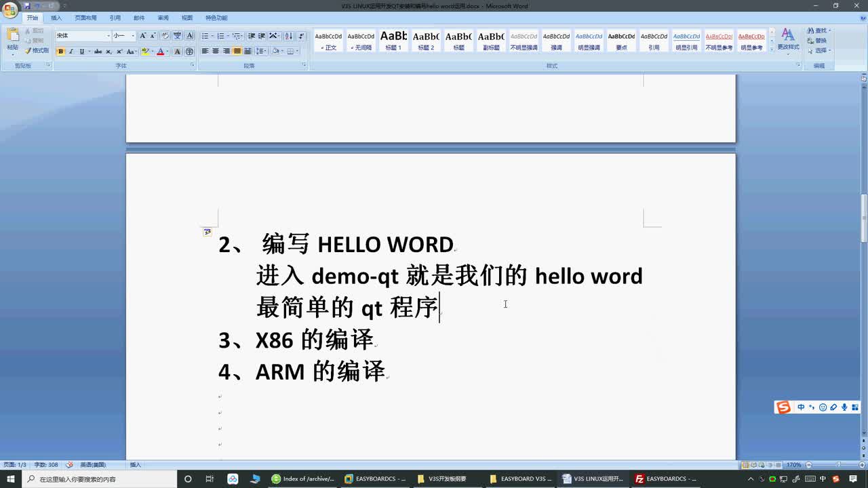
Task: Switch to the 页面布局 ribbon tab
Action: (x=85, y=18)
